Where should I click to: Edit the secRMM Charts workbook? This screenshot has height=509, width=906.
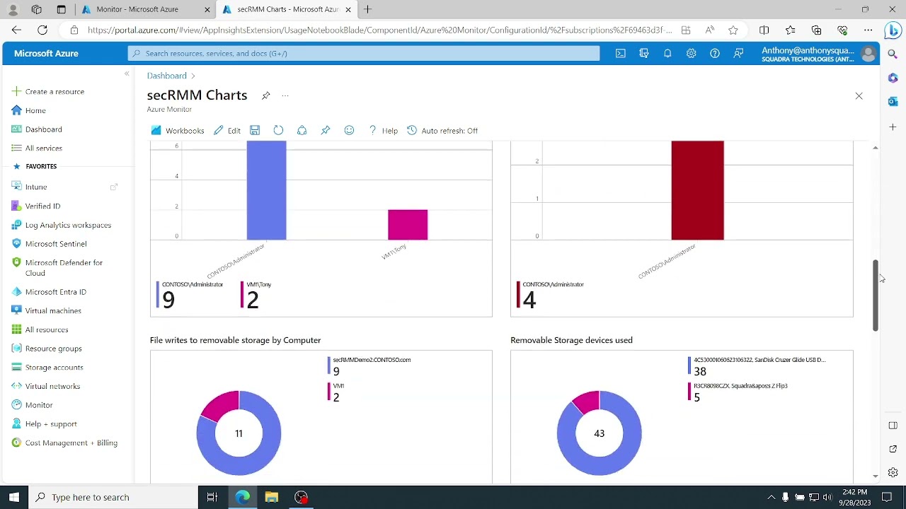(x=227, y=130)
